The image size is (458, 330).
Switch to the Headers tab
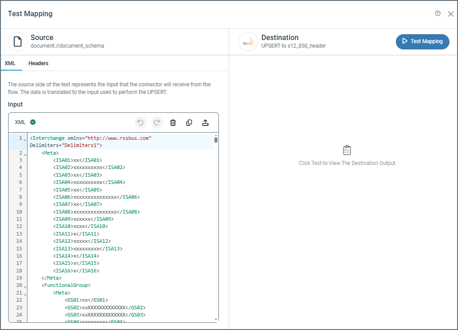click(38, 63)
